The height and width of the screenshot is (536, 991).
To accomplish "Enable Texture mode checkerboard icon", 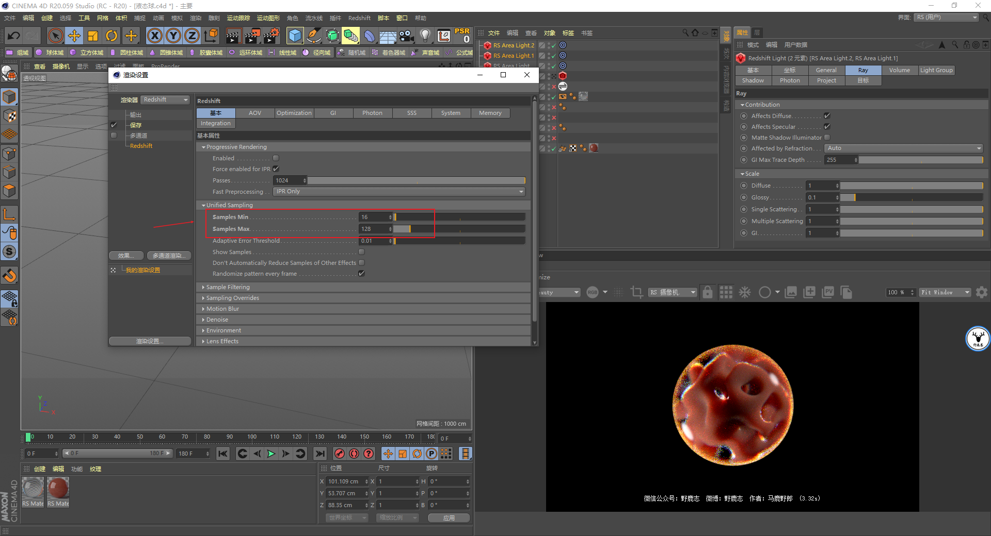I will pyautogui.click(x=9, y=116).
